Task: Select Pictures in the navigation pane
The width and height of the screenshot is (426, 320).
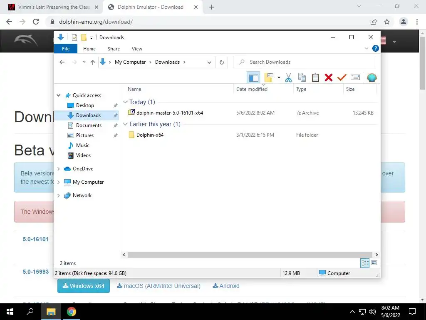Action: pyautogui.click(x=84, y=135)
